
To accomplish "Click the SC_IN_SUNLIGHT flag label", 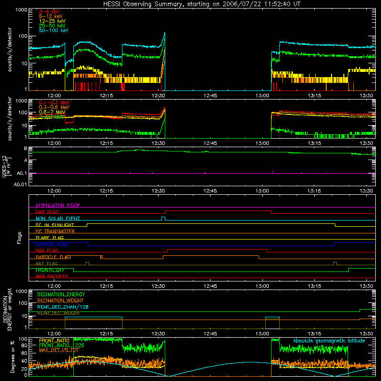I will pyautogui.click(x=55, y=225).
